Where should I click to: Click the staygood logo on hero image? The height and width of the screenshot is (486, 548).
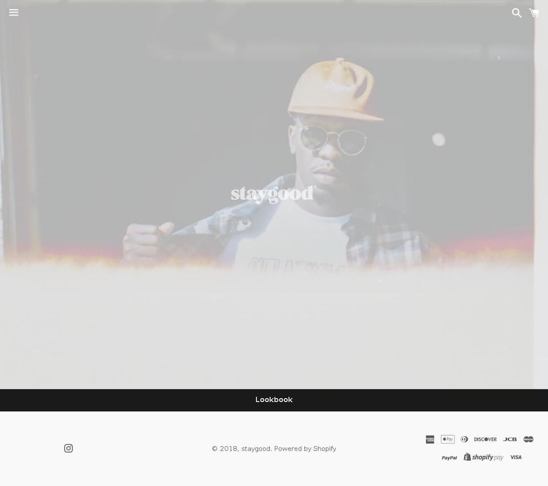[272, 194]
